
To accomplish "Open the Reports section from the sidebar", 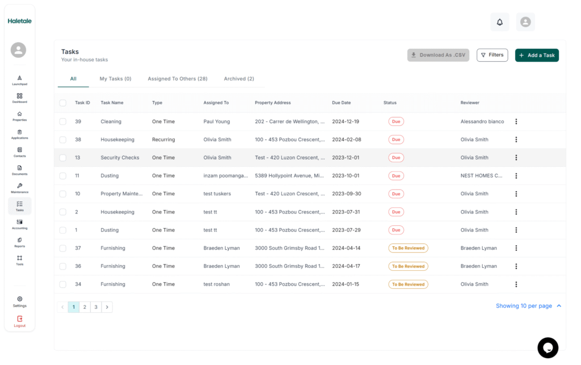I will tap(19, 243).
